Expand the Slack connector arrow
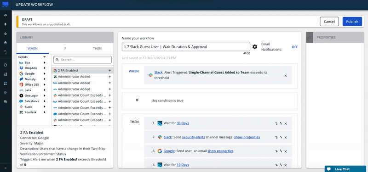368x172 pixels. [44, 107]
